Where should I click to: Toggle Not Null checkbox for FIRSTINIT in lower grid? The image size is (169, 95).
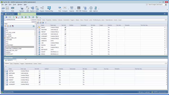[40, 78]
